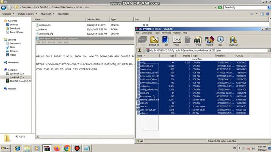Open Documents library

coord(15,43)
